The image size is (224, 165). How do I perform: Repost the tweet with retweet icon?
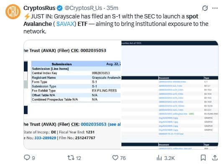coord(71,158)
